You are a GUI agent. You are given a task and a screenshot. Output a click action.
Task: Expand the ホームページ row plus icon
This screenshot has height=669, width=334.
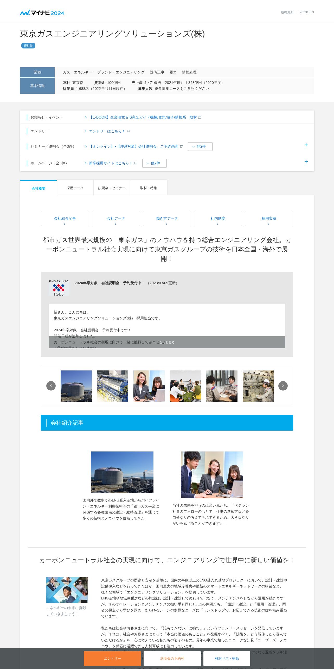tap(306, 162)
